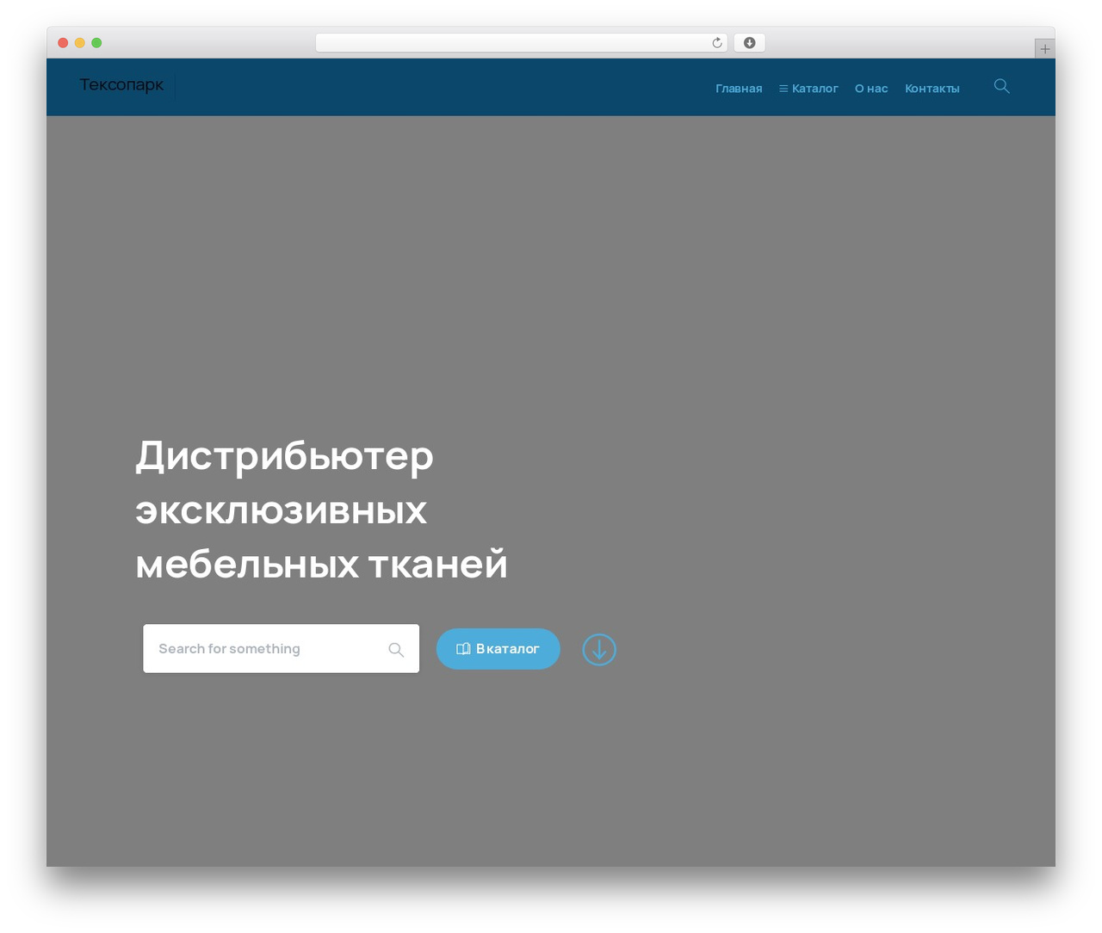Open the О нас page
Image resolution: width=1102 pixels, height=933 pixels.
pyautogui.click(x=871, y=89)
